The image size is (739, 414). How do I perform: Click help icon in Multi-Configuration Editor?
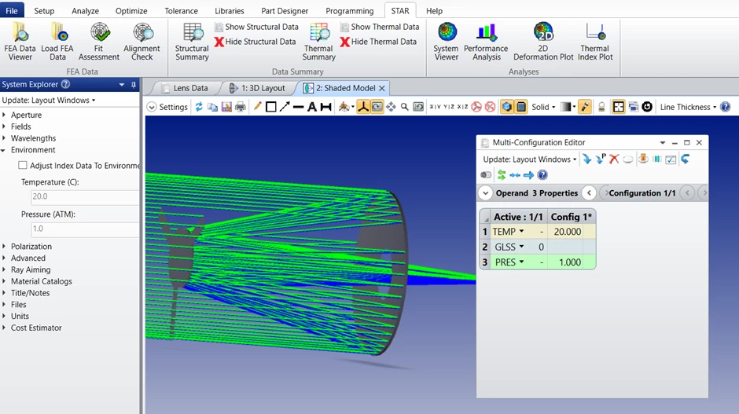(x=542, y=175)
